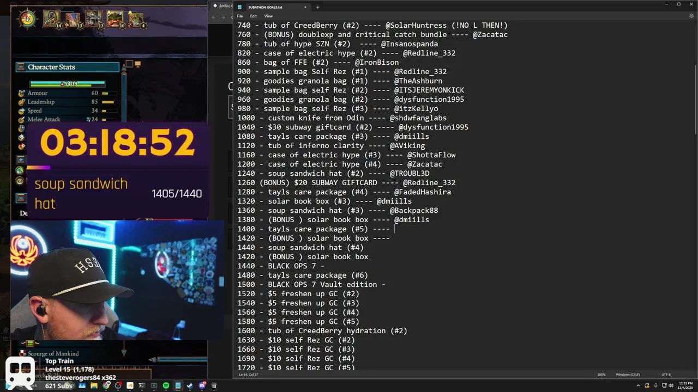Select the level 10 toad unit portrait

click(115, 20)
